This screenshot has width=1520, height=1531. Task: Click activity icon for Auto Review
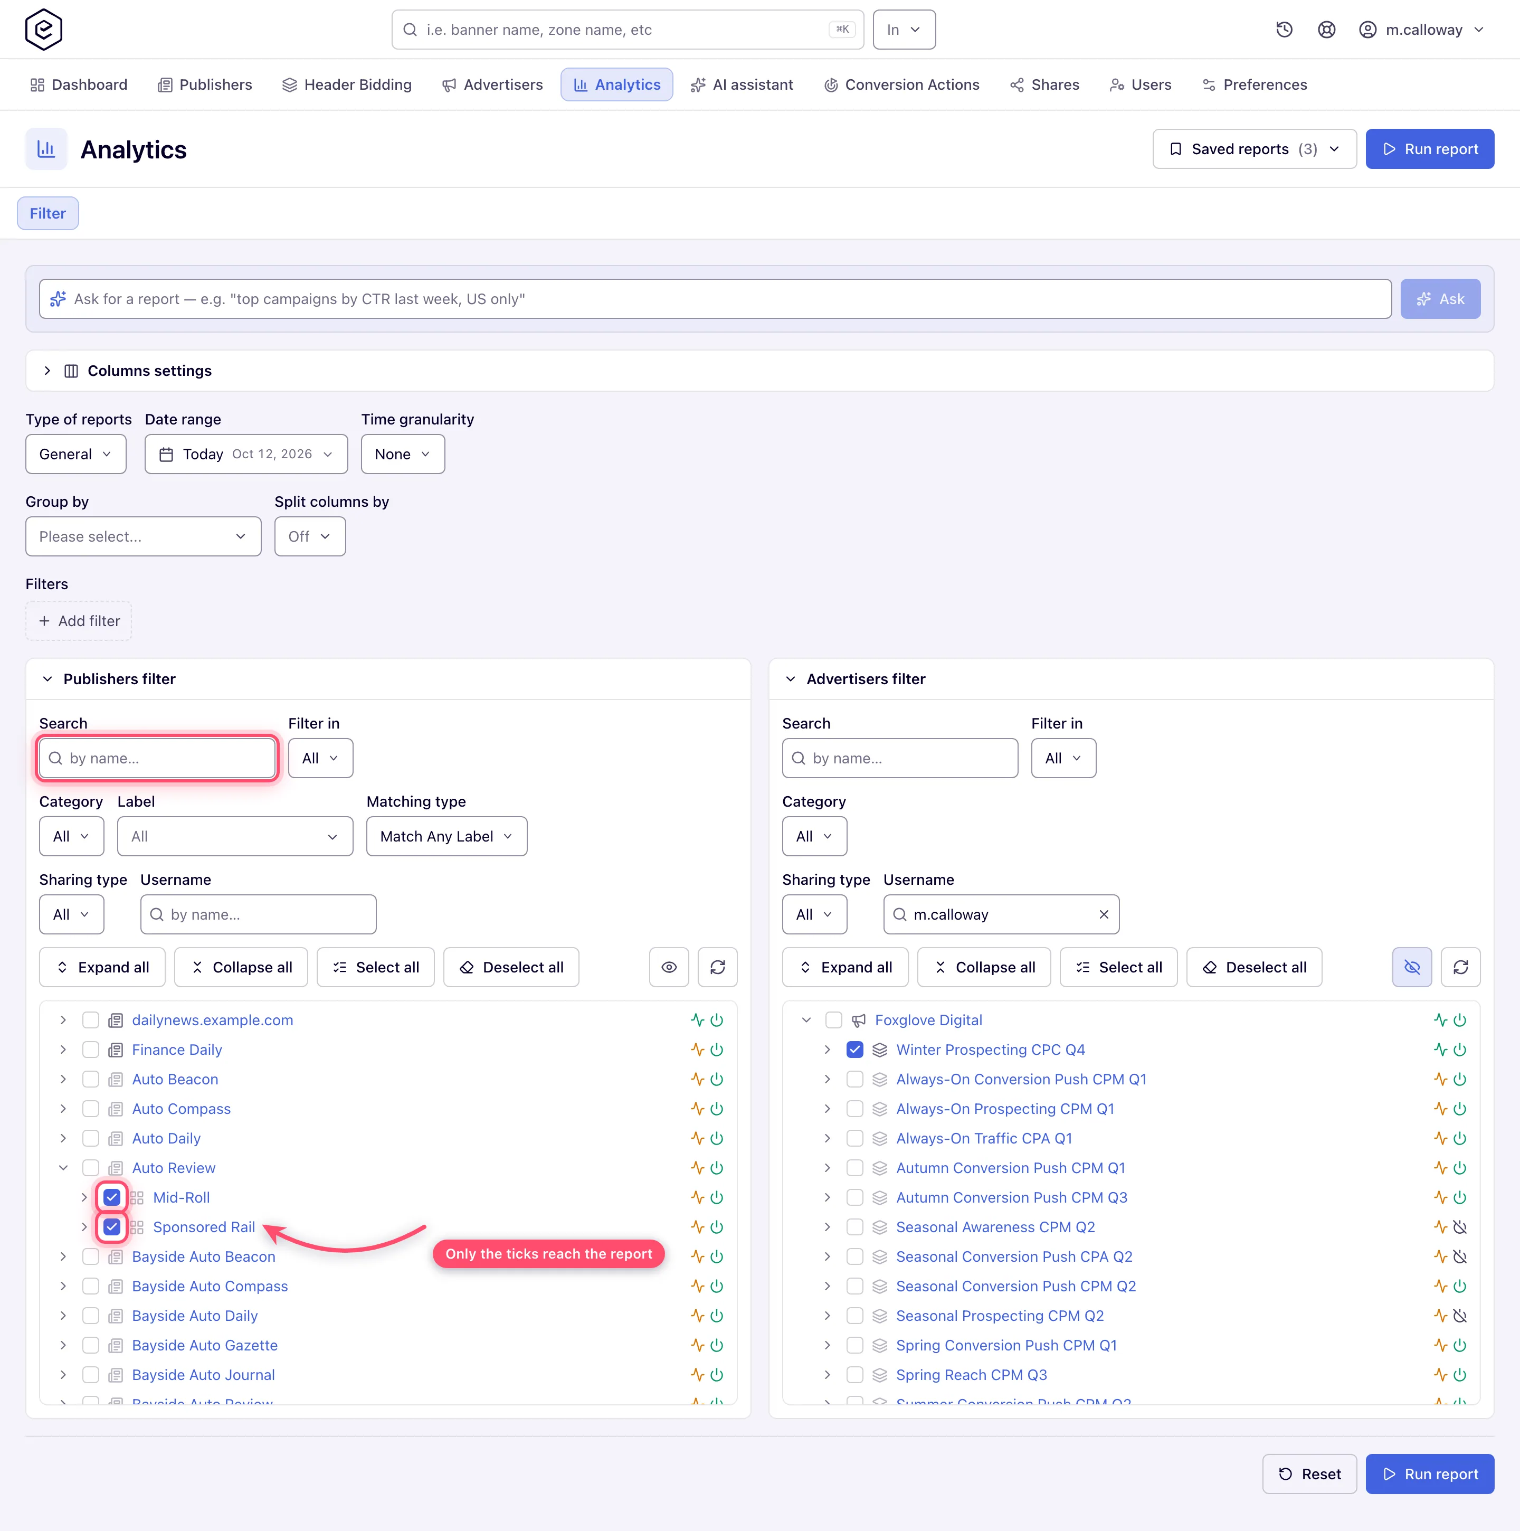click(697, 1167)
